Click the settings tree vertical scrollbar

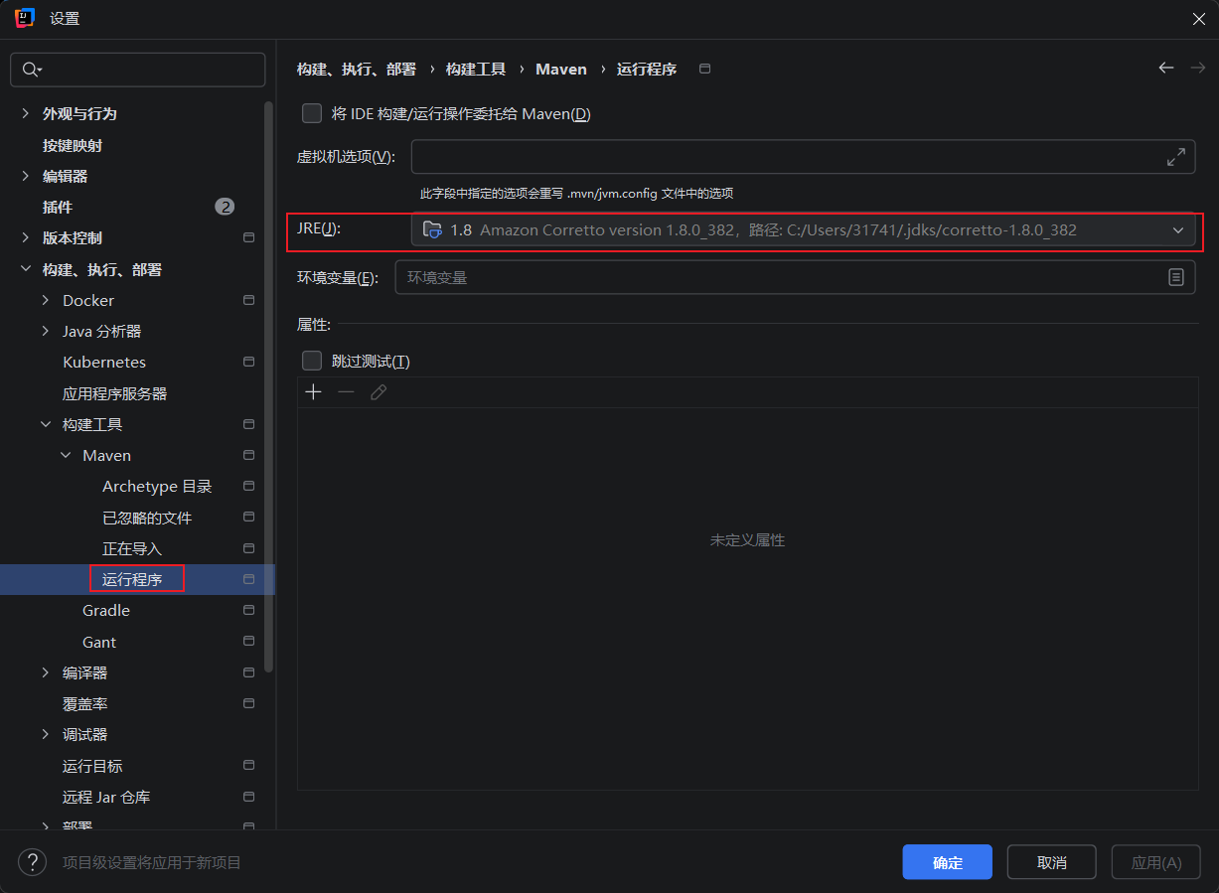[268, 387]
